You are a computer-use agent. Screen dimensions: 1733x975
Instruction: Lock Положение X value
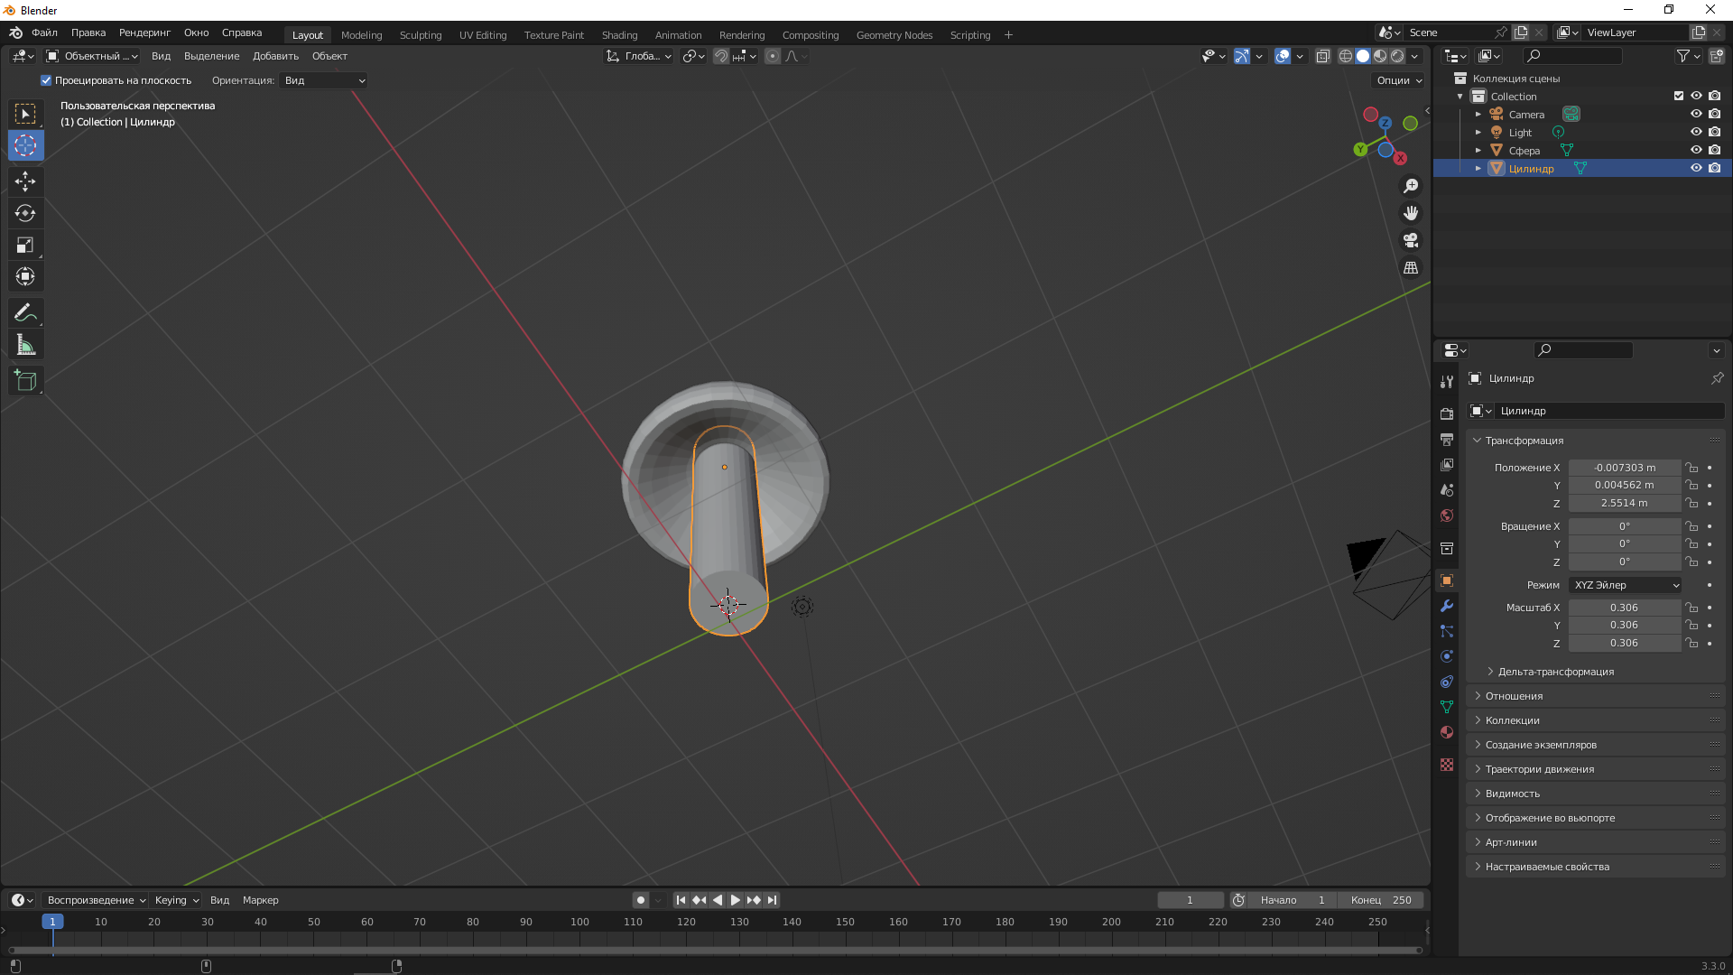[x=1692, y=468]
